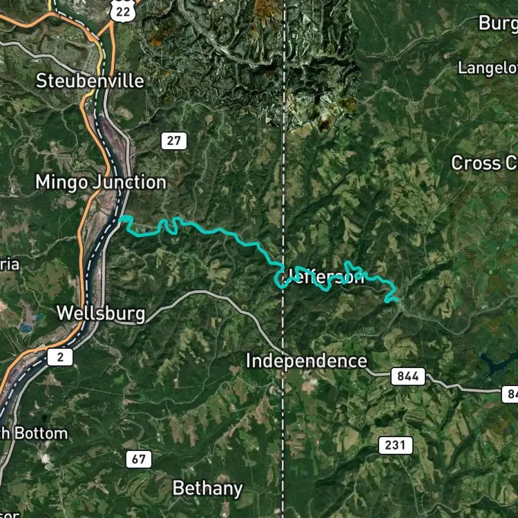Click the route 231 road shield
The height and width of the screenshot is (518, 518).
(x=396, y=445)
